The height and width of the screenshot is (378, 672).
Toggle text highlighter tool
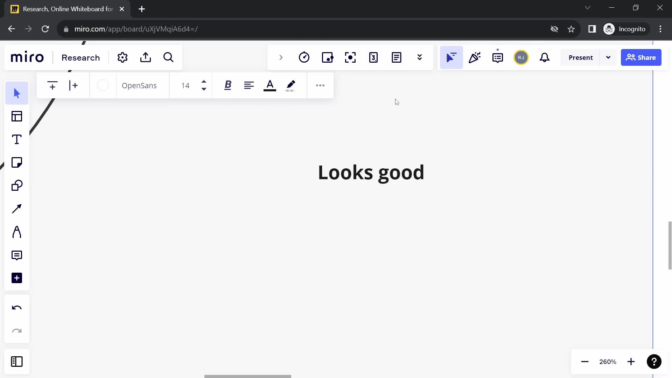click(x=291, y=85)
